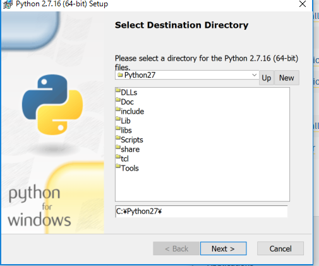Select the libs folder
Viewport: 319px width, 266px height.
click(126, 130)
